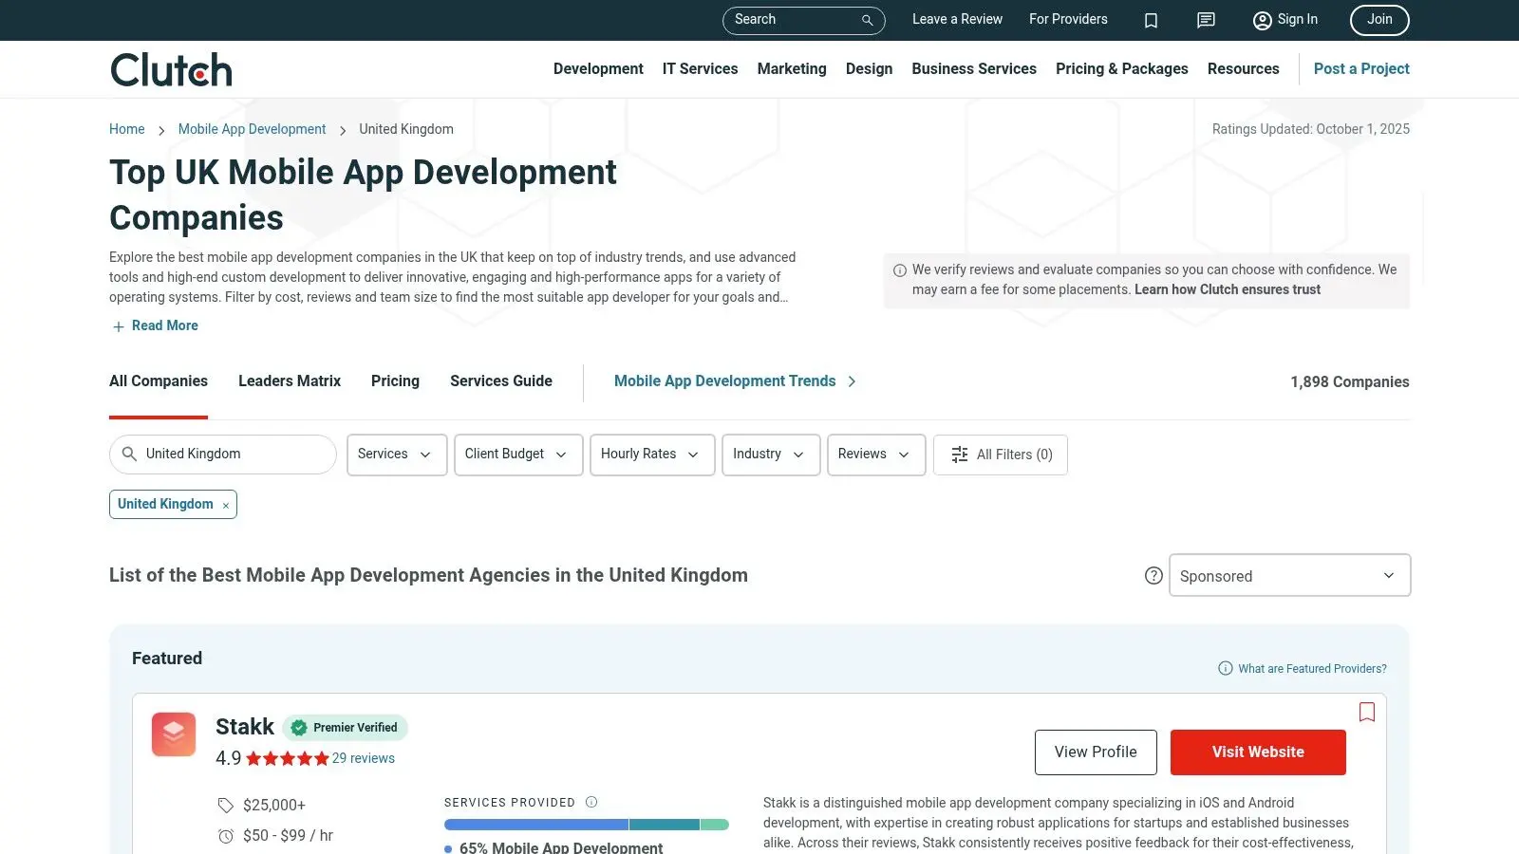1519x854 pixels.
Task: Open the Marketing menu
Action: tap(791, 69)
